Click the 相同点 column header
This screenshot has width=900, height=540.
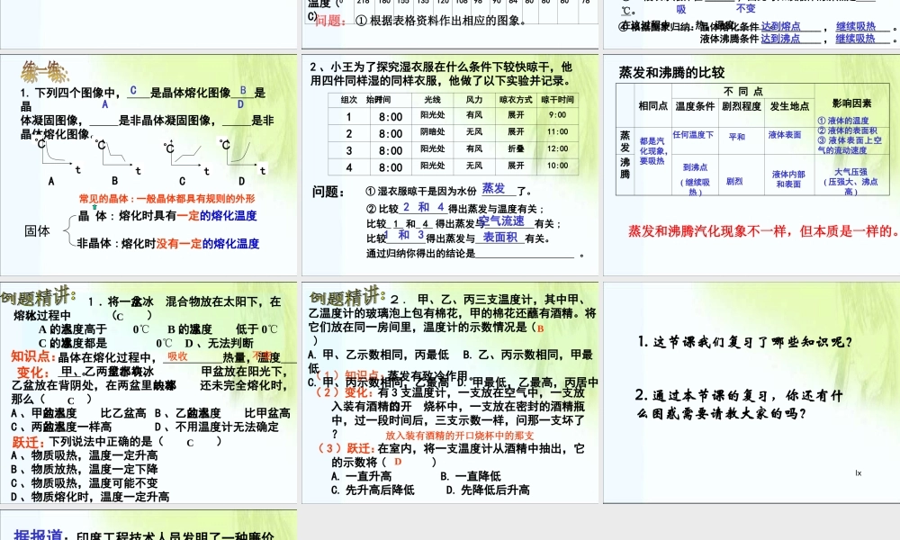click(x=653, y=106)
